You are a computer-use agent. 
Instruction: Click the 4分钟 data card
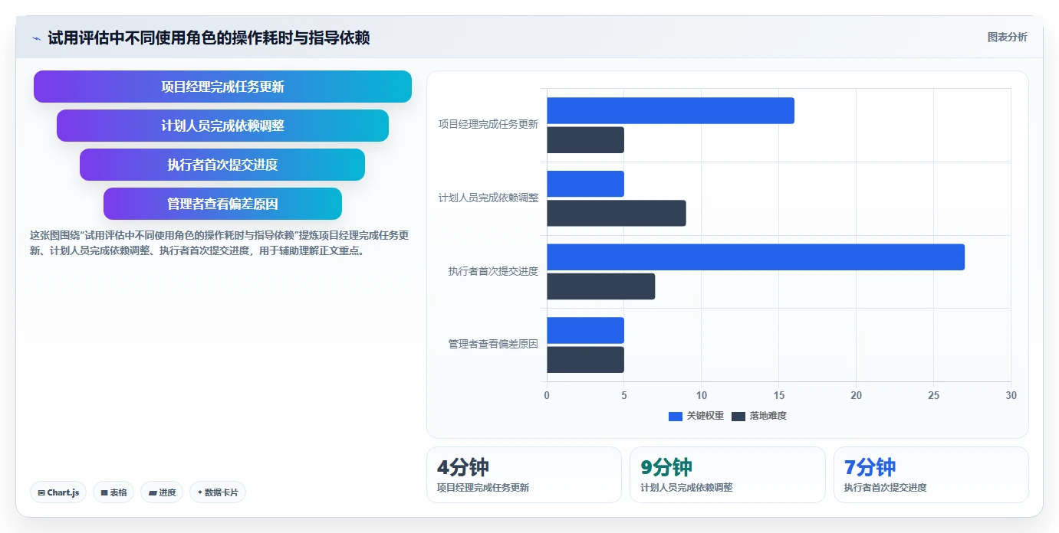click(524, 475)
